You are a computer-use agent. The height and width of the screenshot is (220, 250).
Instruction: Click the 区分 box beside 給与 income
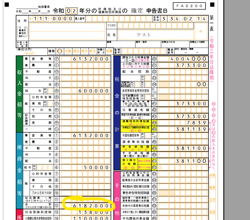(x=50, y=91)
